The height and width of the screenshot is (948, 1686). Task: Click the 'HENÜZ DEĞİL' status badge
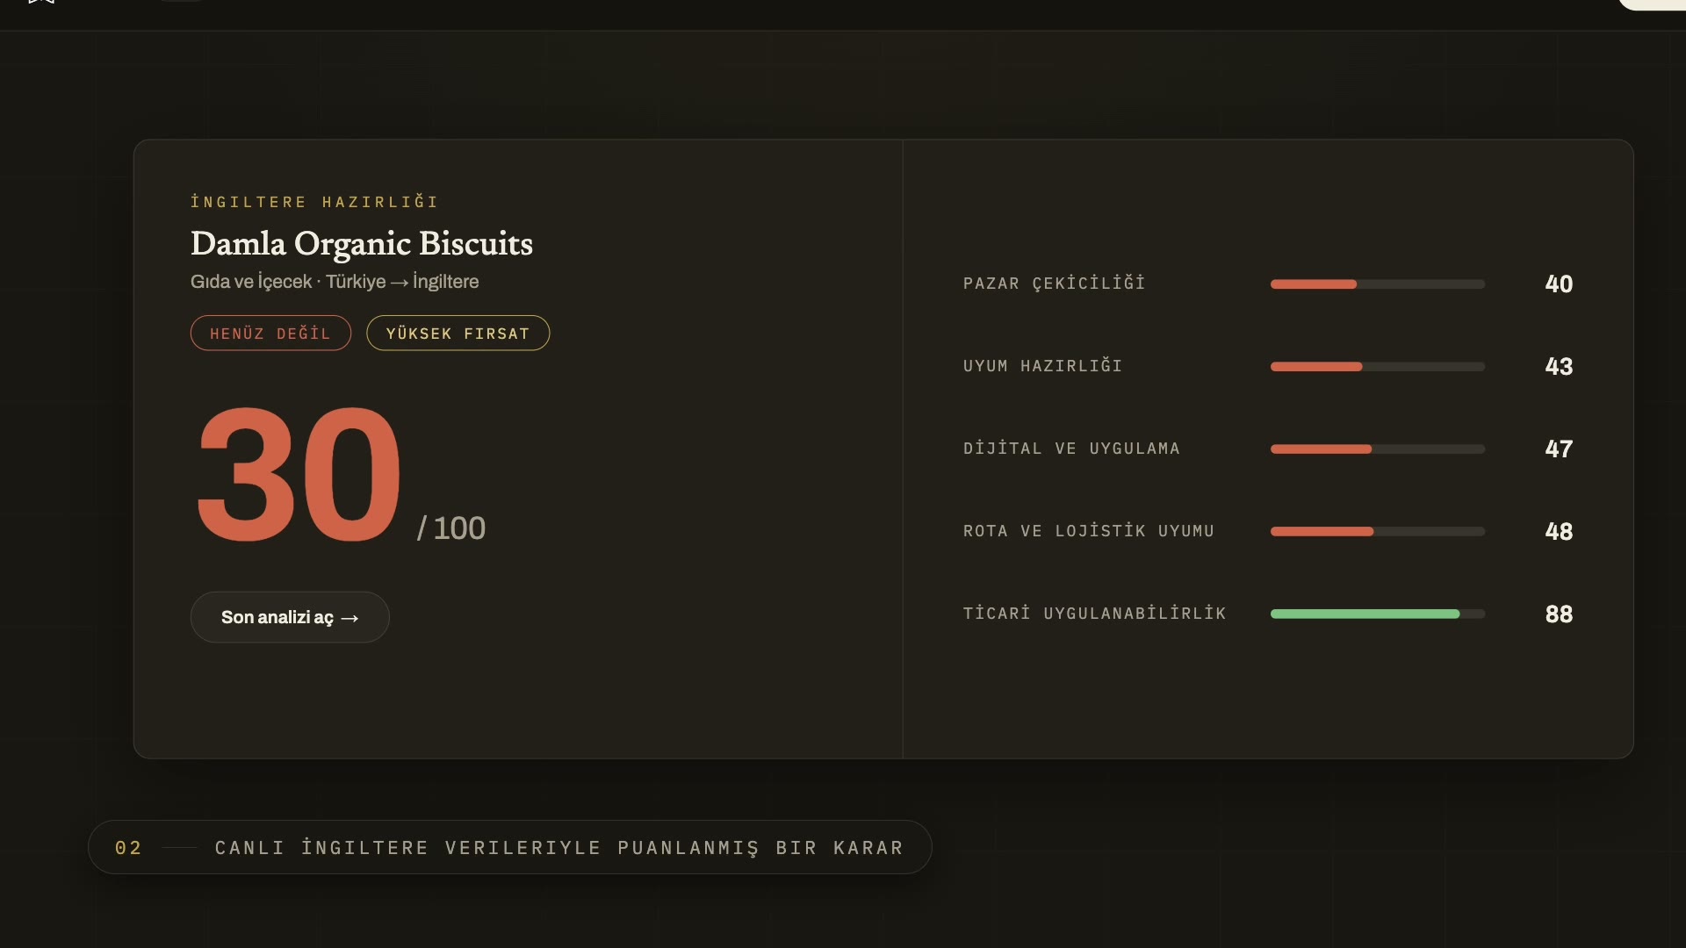tap(270, 334)
